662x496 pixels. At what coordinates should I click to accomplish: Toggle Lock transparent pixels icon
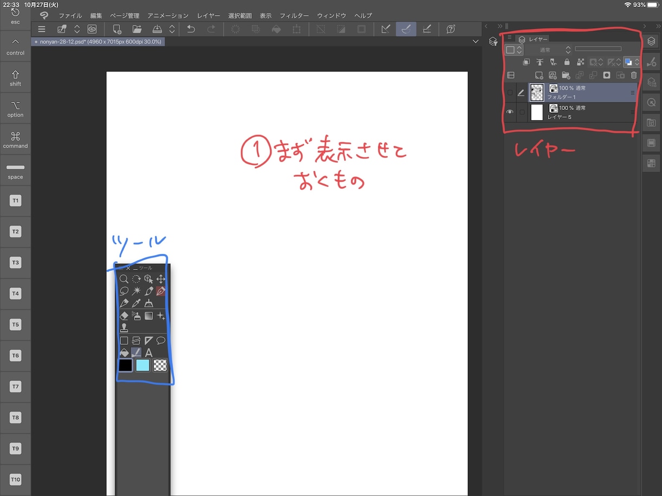click(x=581, y=62)
